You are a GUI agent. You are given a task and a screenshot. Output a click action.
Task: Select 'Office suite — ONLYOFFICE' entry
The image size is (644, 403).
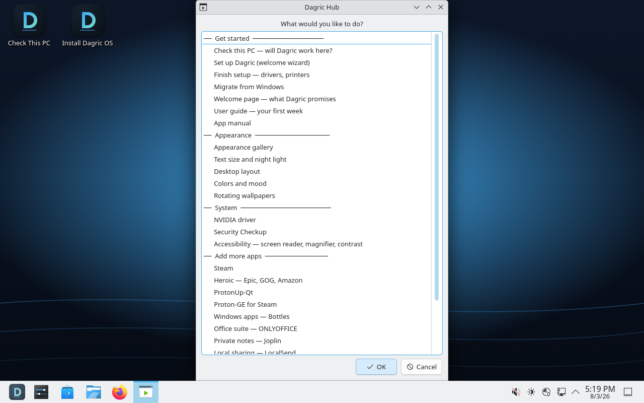(x=316, y=328)
